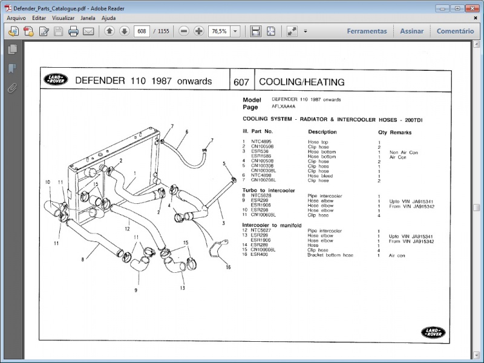Click the page number field showing 608
Image resolution: width=484 pixels, height=363 pixels.
[142, 31]
